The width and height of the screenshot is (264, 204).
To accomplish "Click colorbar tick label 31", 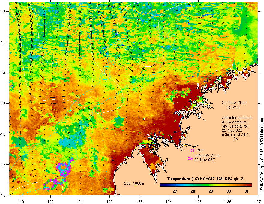I will (x=247, y=191).
